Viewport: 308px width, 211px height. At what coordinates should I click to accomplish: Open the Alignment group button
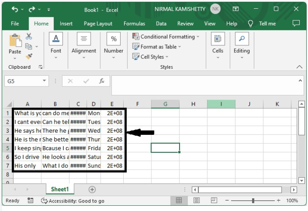tap(84, 46)
